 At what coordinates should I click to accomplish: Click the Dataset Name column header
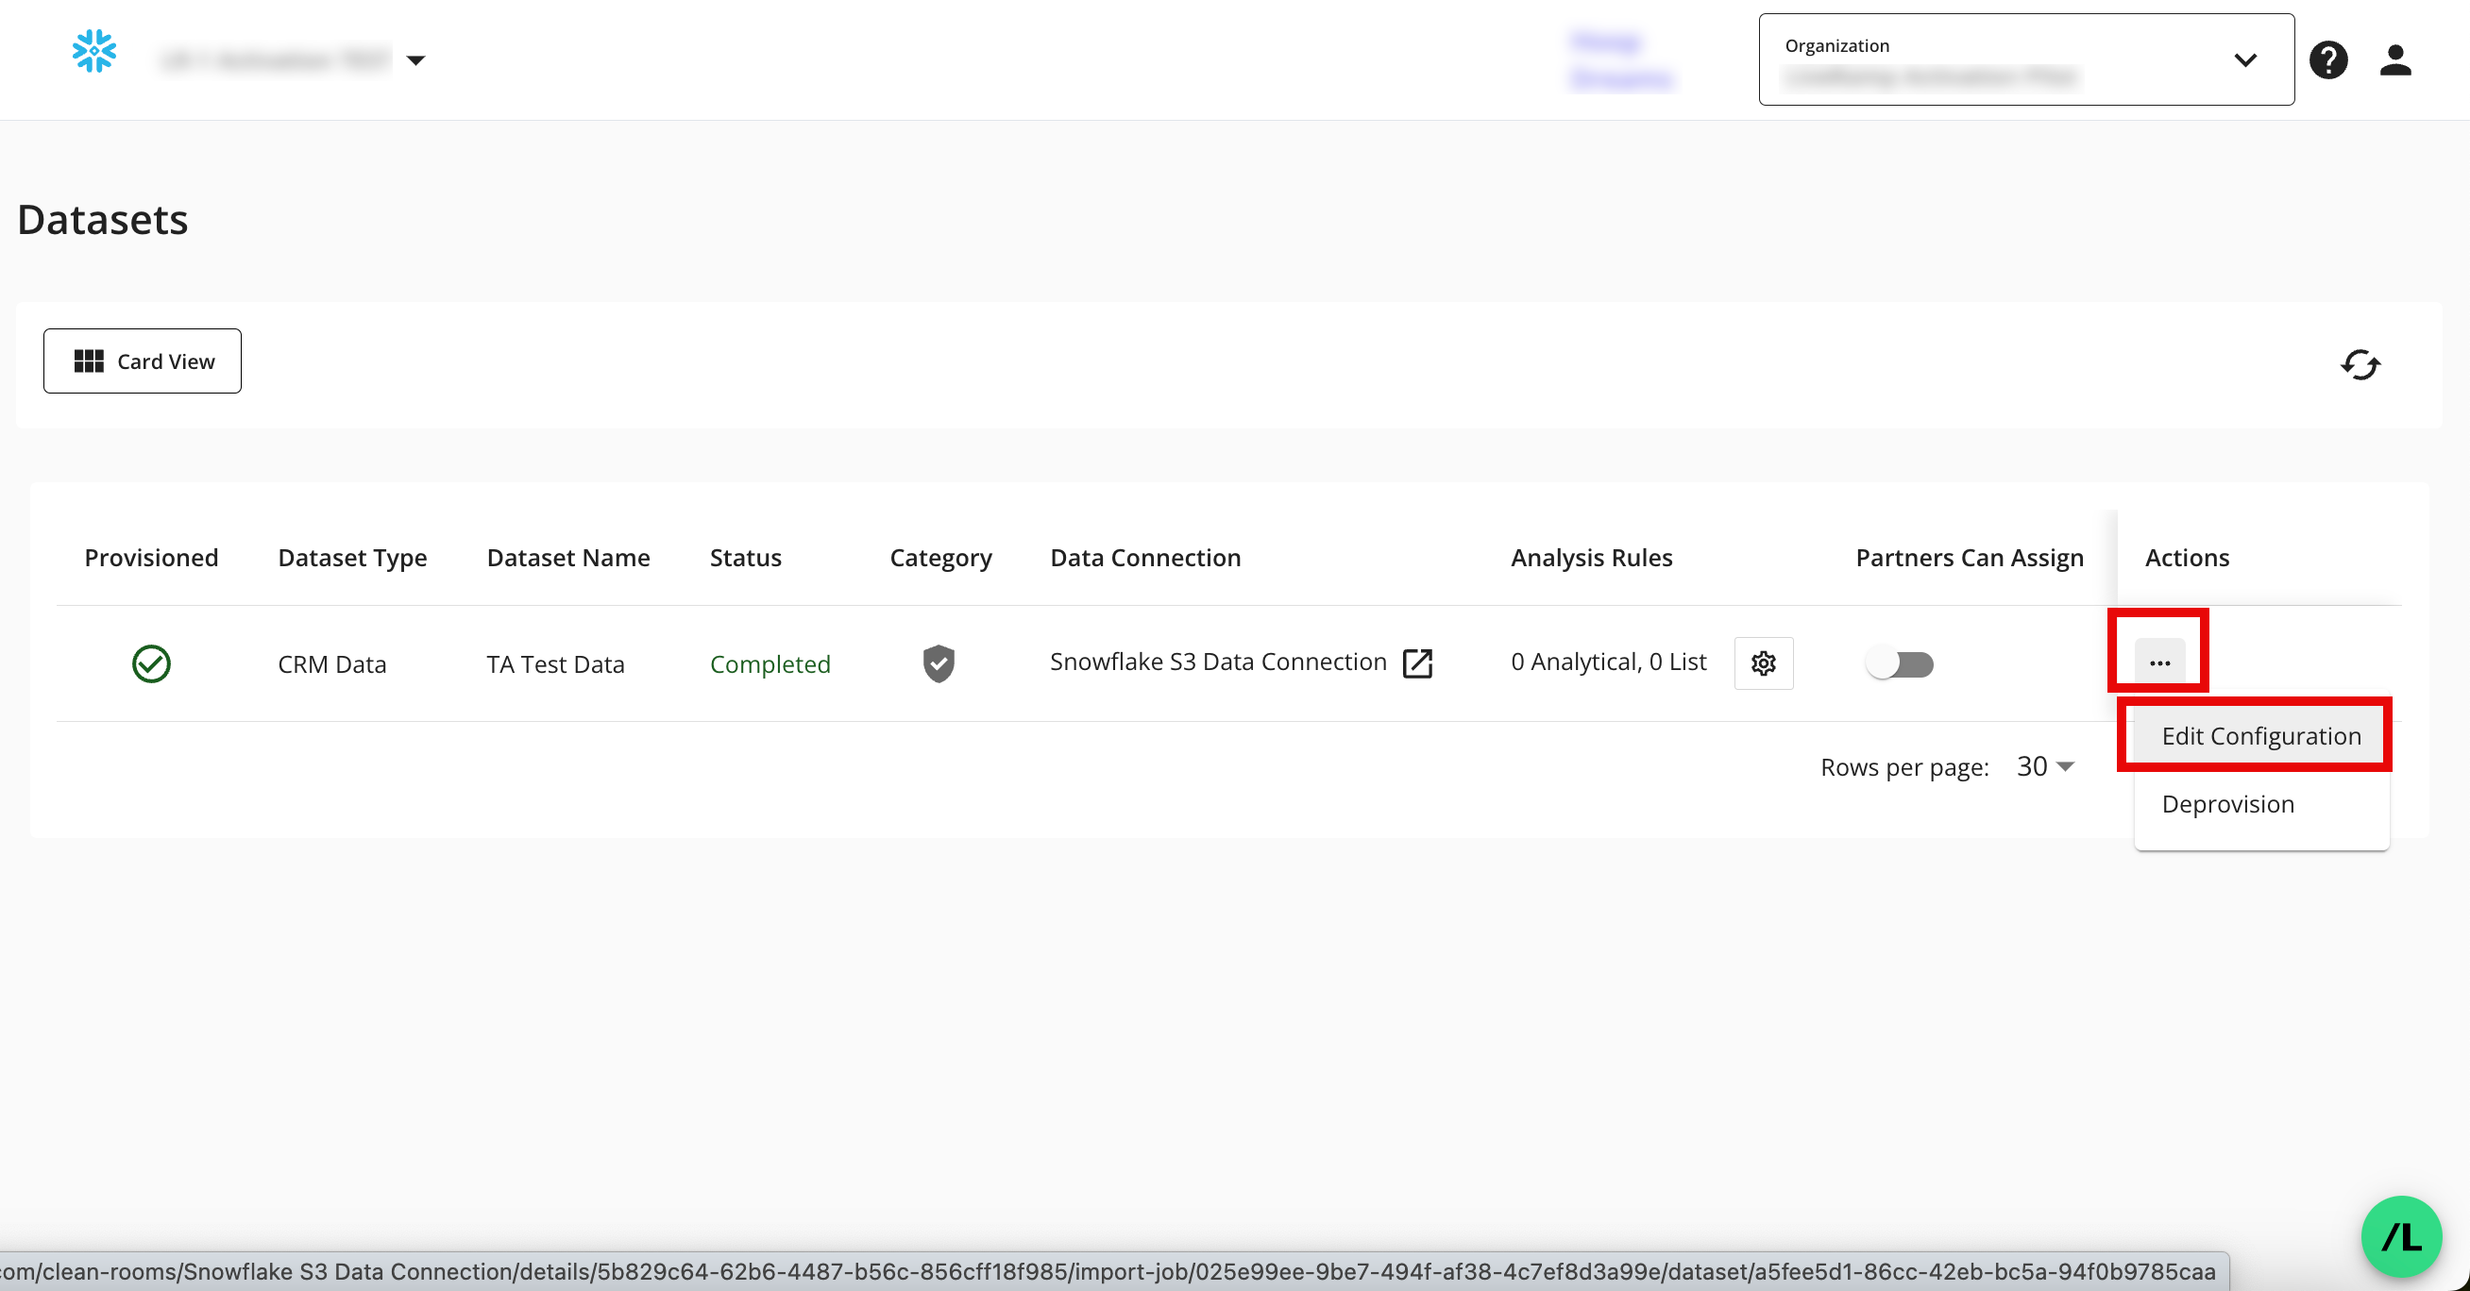(567, 558)
